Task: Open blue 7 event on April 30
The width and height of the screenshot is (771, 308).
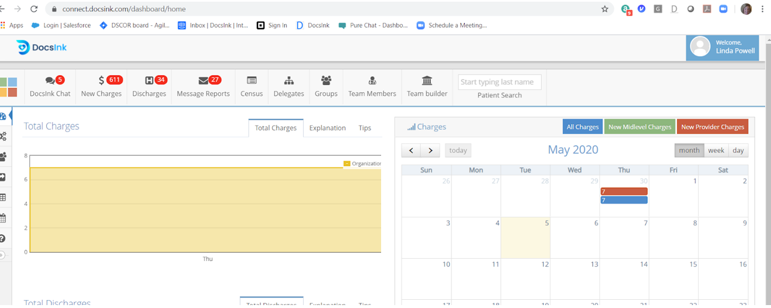Action: pyautogui.click(x=624, y=200)
